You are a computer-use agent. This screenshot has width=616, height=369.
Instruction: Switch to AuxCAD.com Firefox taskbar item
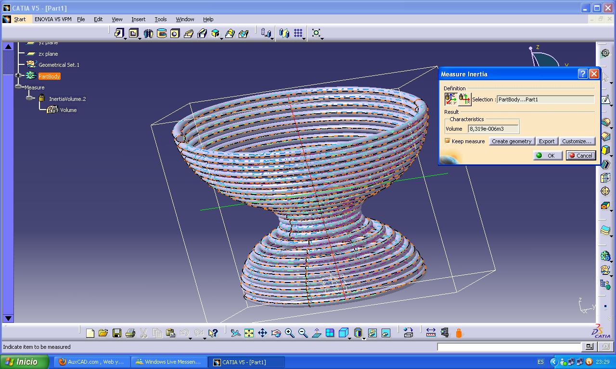coord(92,362)
